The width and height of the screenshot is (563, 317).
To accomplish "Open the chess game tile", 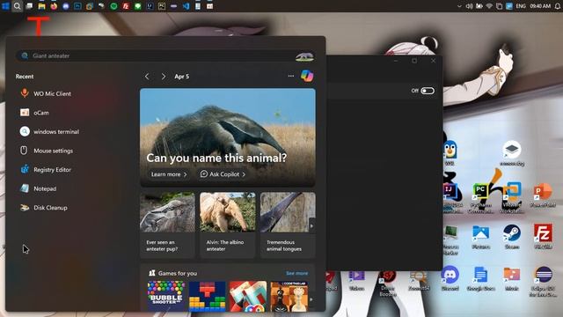I will click(x=289, y=296).
